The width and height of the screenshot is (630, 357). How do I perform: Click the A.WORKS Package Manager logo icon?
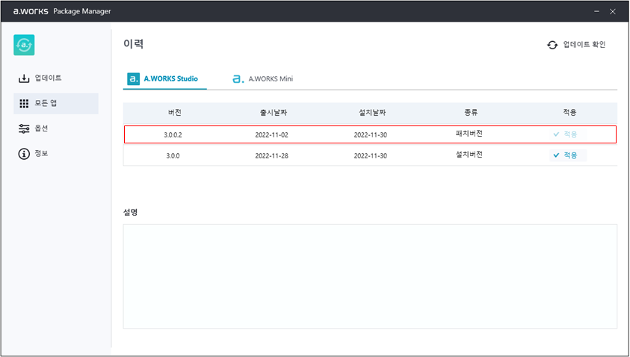(x=24, y=45)
